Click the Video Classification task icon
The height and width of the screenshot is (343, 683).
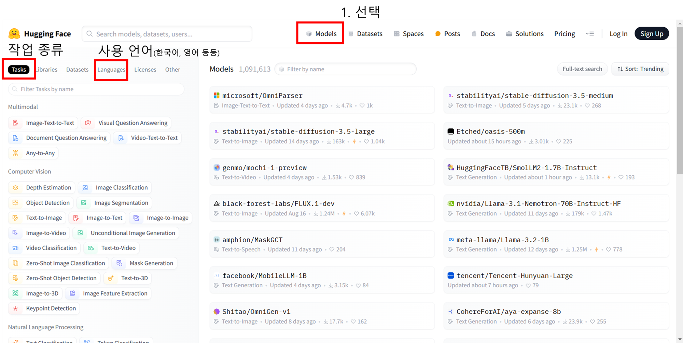pos(16,248)
